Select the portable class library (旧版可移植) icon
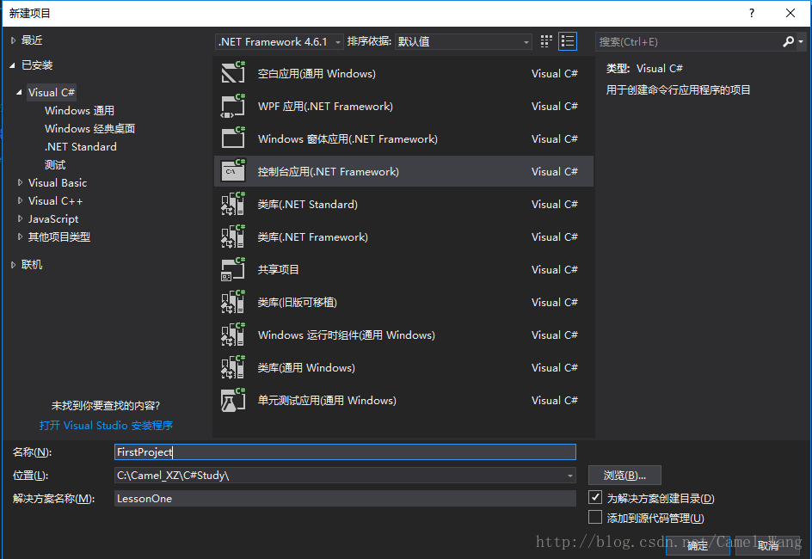812x559 pixels. pyautogui.click(x=233, y=302)
